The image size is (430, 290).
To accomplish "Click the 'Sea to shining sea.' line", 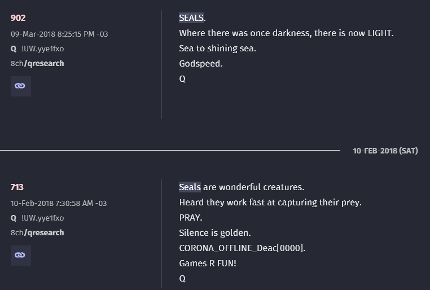I will (x=217, y=49).
